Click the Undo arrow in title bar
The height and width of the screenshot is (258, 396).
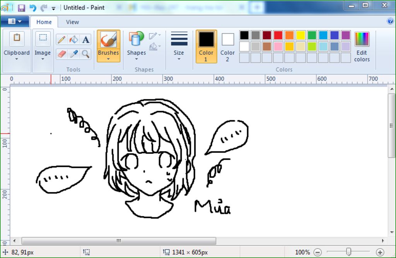click(x=32, y=8)
